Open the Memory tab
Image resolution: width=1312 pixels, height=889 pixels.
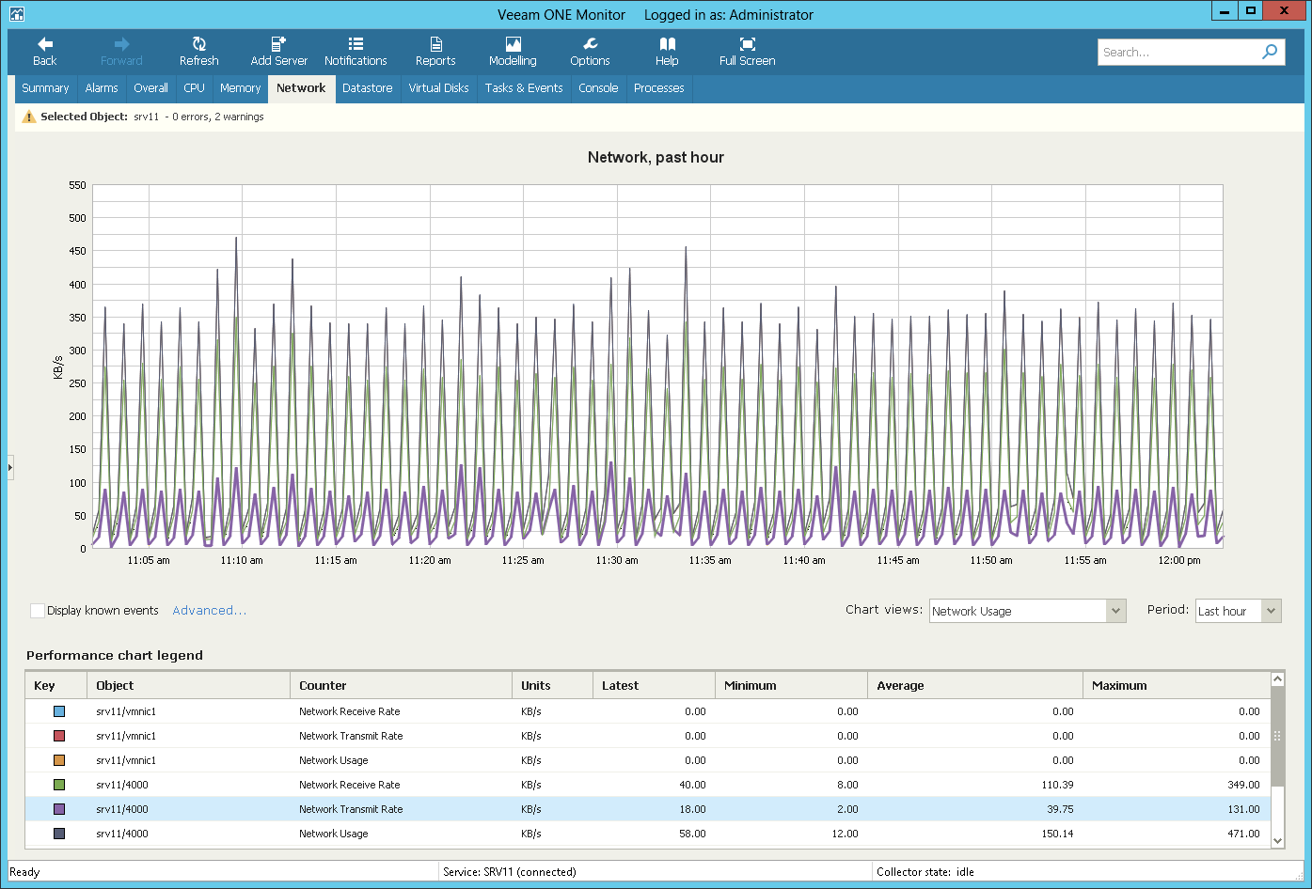coord(240,88)
